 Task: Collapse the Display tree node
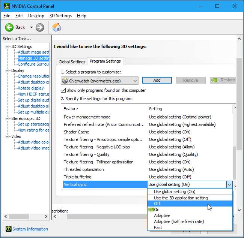coord(8,70)
